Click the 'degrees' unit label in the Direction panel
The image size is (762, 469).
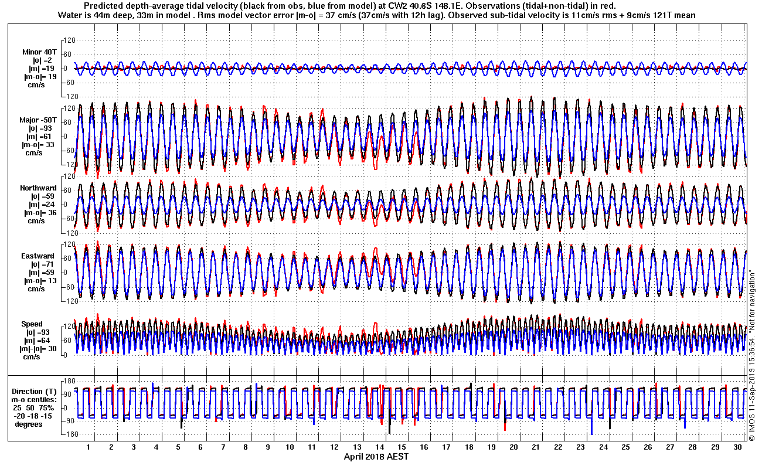29,424
